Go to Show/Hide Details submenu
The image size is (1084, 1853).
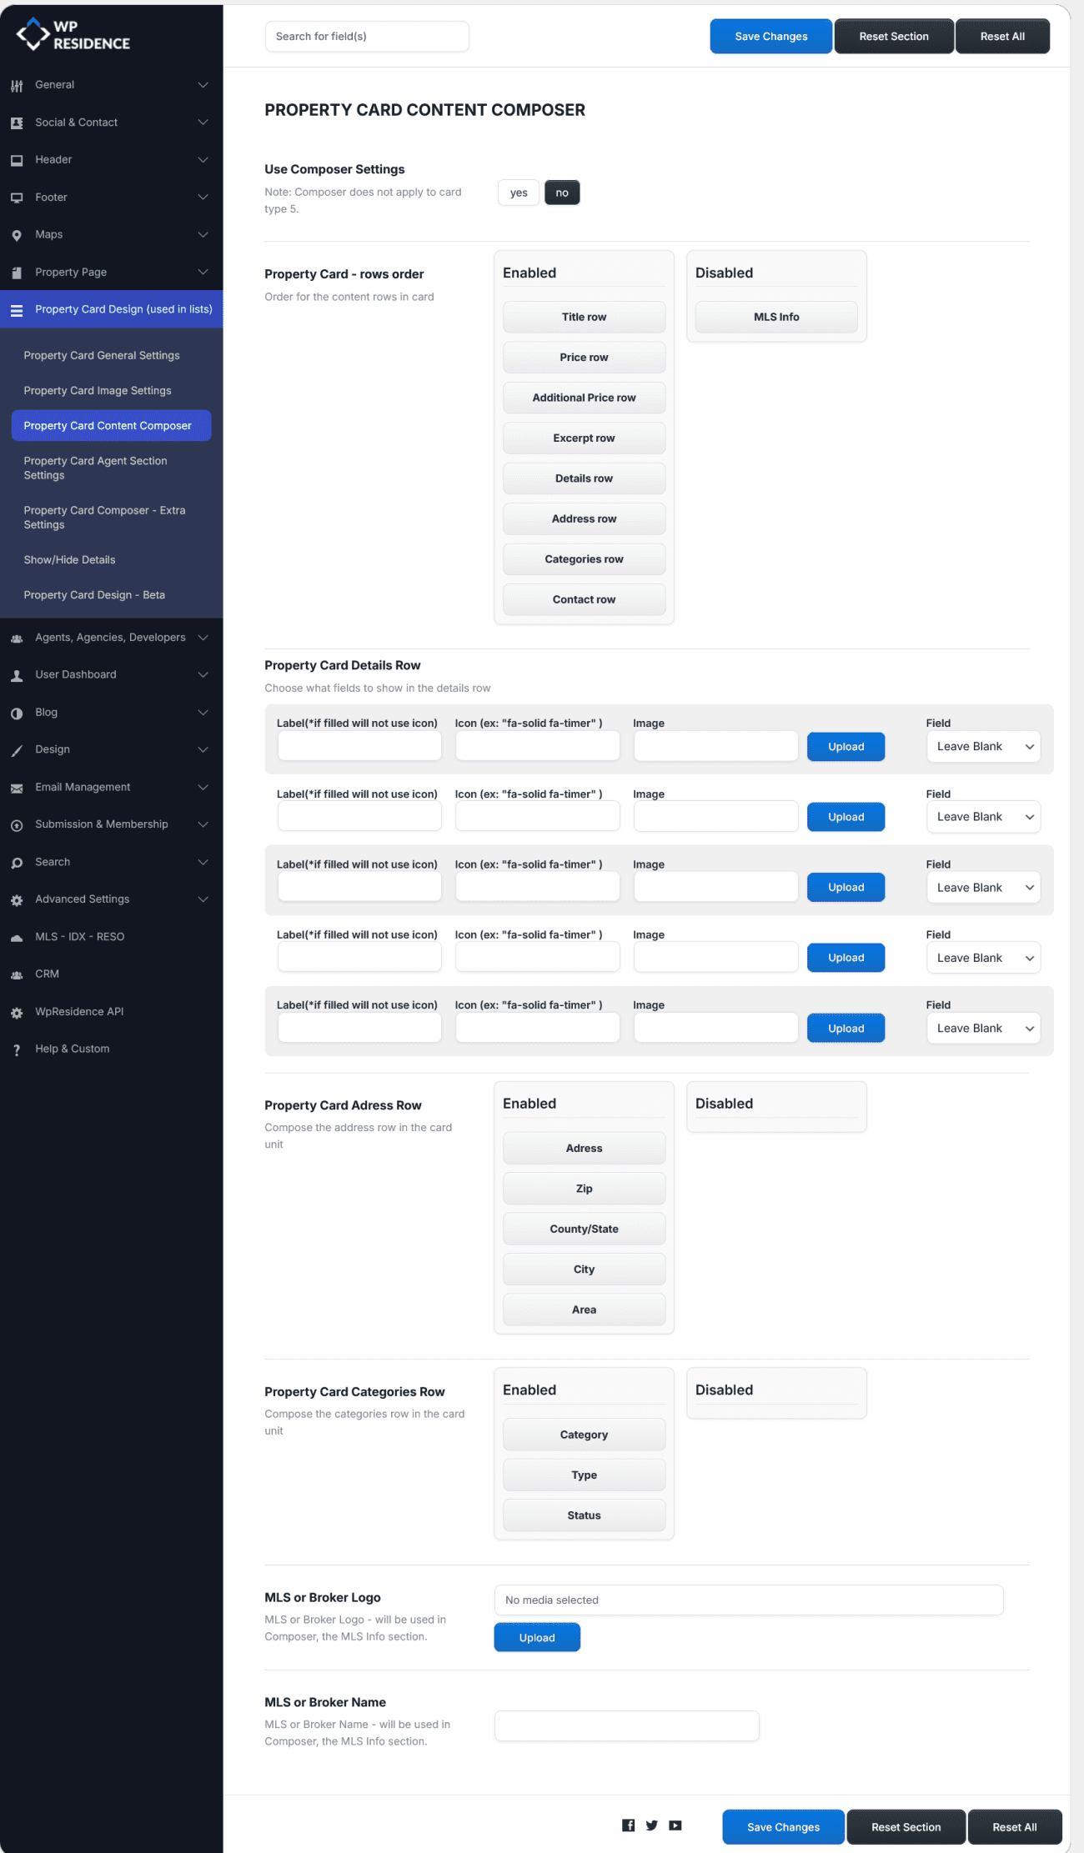70,560
